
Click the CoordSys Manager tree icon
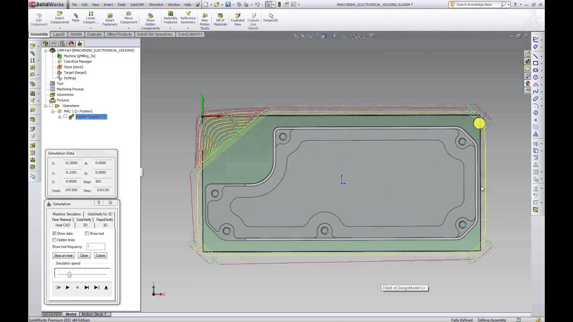point(60,61)
